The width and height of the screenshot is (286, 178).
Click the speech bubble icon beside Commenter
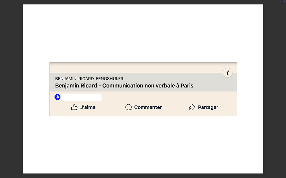(128, 107)
